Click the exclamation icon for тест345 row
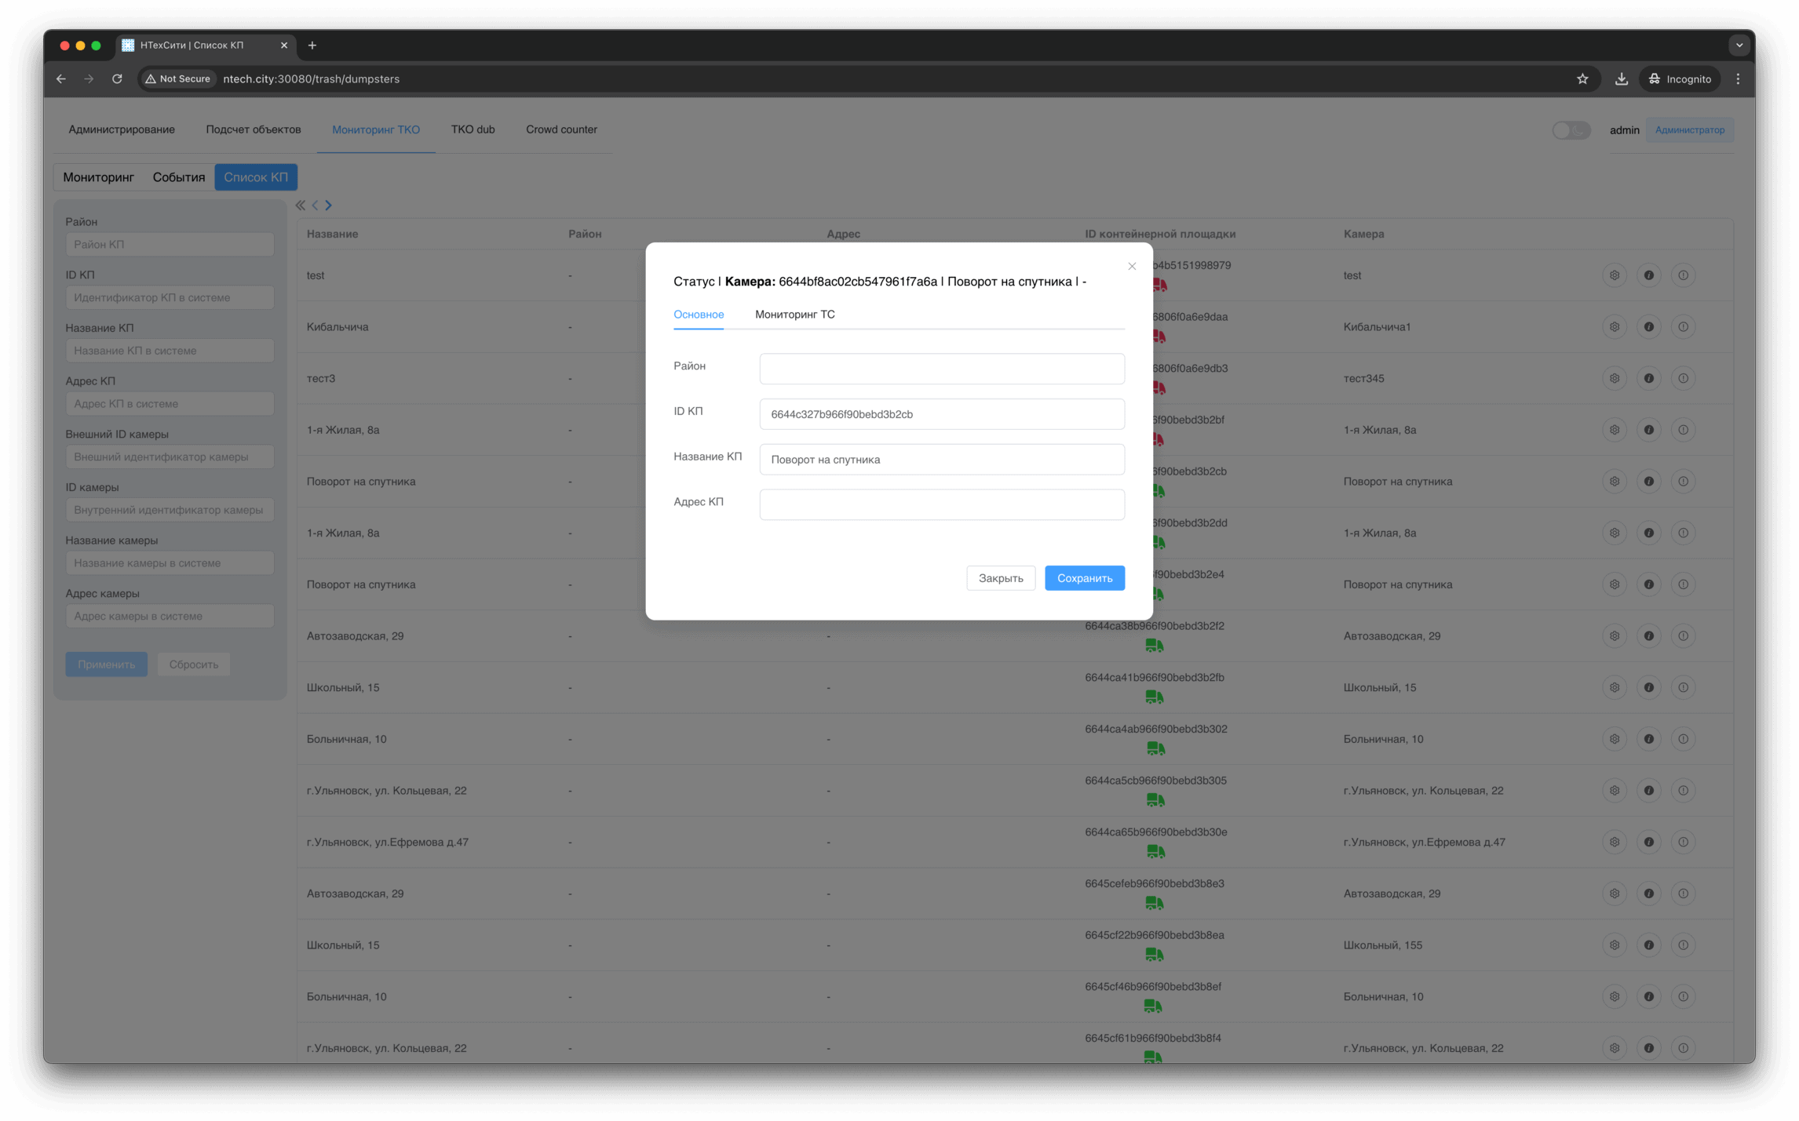The height and width of the screenshot is (1121, 1799). pos(1683,378)
